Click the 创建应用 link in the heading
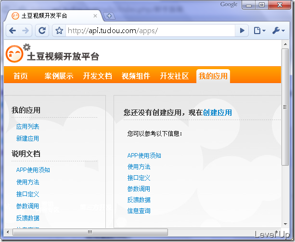This screenshot has height=242, width=295. coord(218,113)
